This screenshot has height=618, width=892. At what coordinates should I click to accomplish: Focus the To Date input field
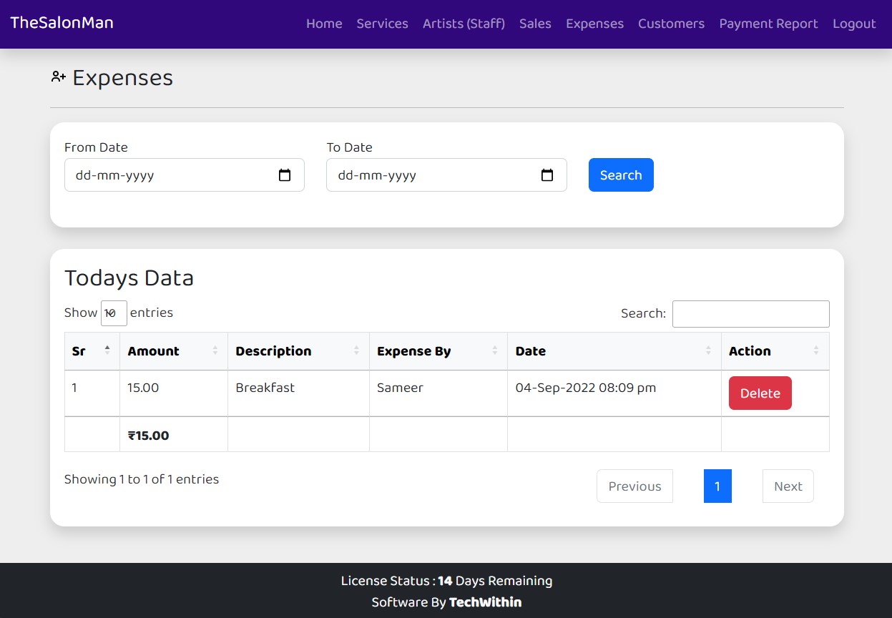(x=446, y=175)
